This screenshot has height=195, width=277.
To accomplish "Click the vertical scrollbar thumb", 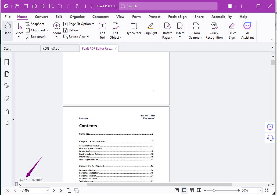I will coord(273,62).
